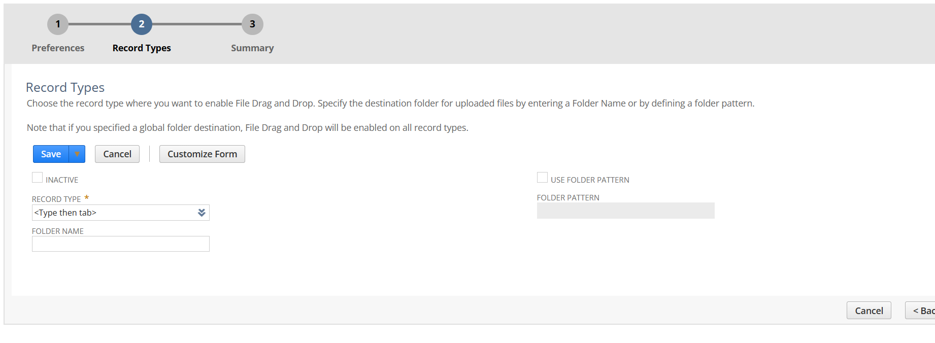This screenshot has height=343, width=935.
Task: Click the greyed Folder Pattern field
Action: tap(625, 211)
